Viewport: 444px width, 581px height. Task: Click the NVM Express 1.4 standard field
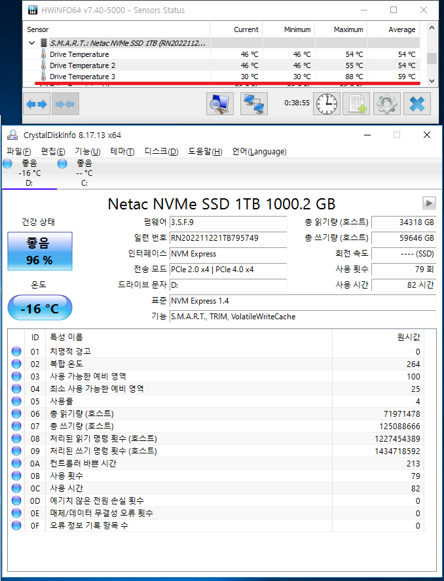[303, 301]
